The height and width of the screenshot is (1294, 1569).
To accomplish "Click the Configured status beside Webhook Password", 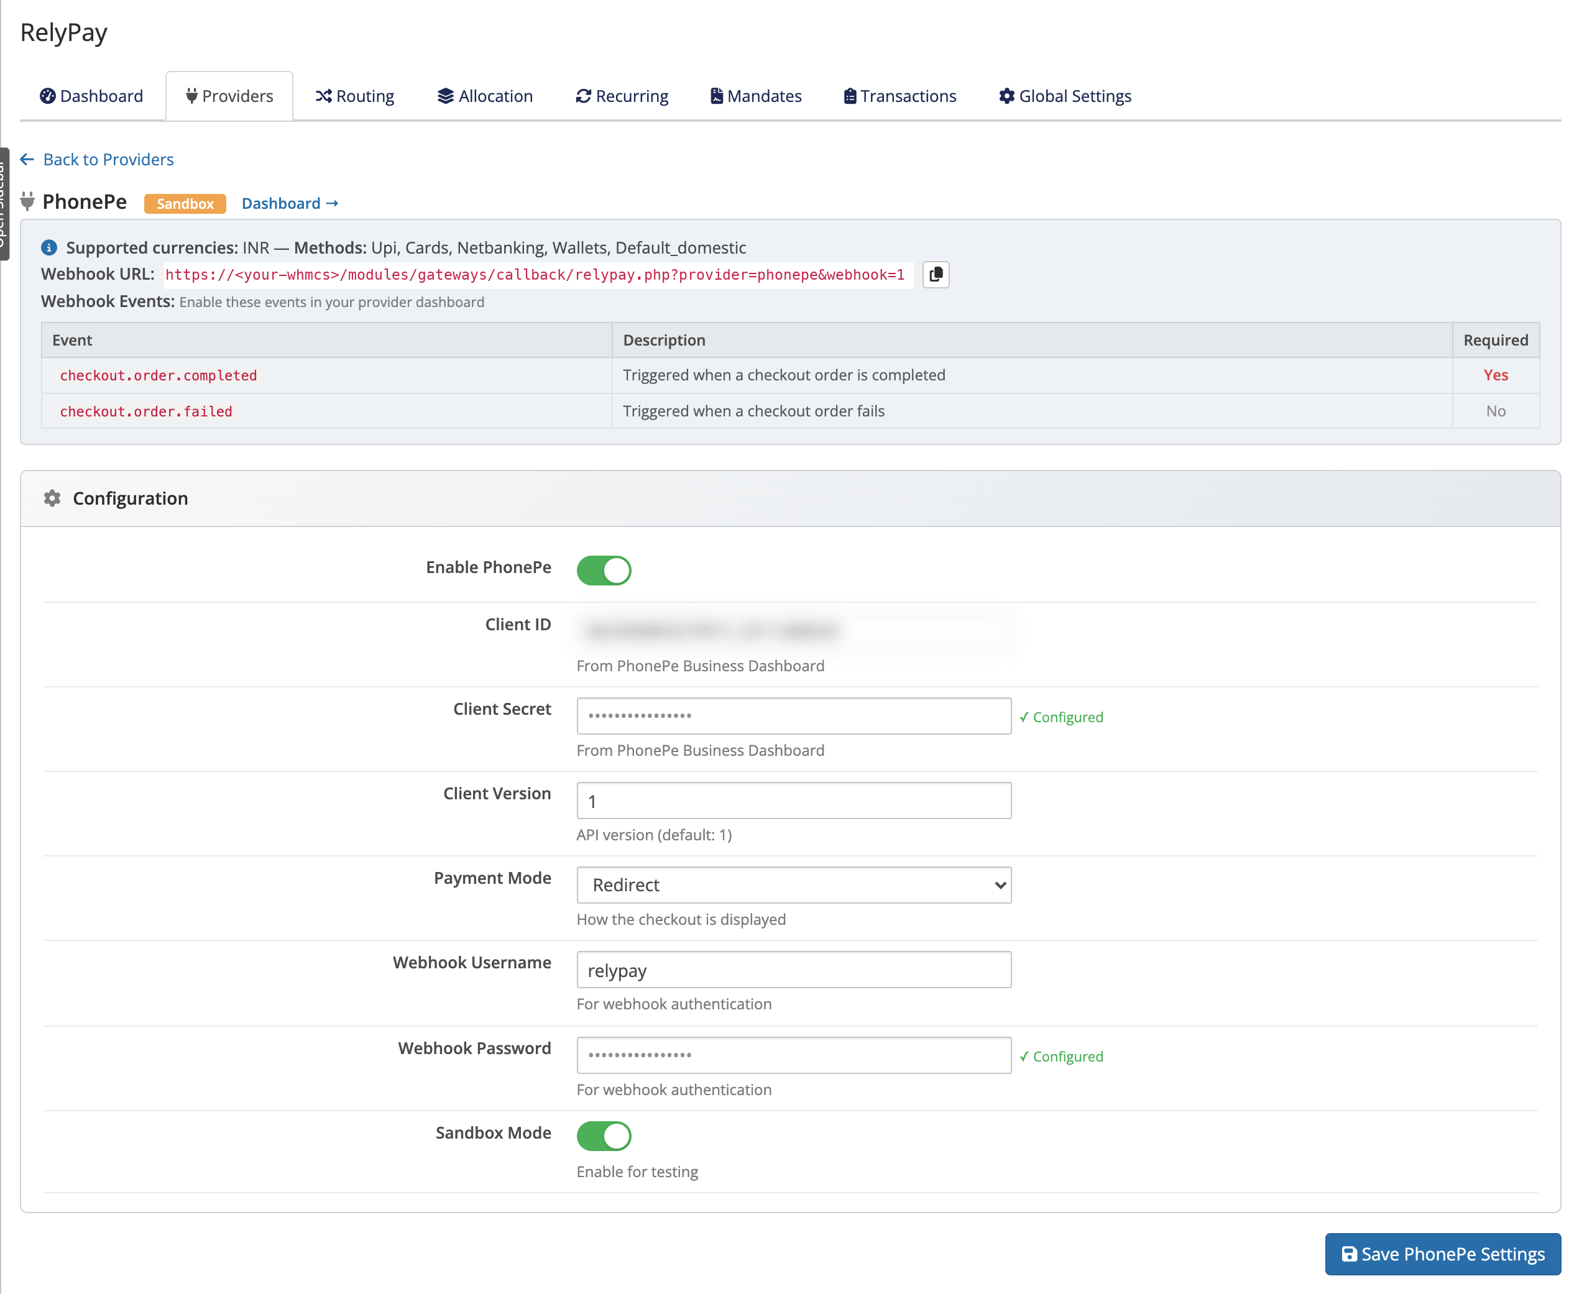I will coord(1061,1056).
